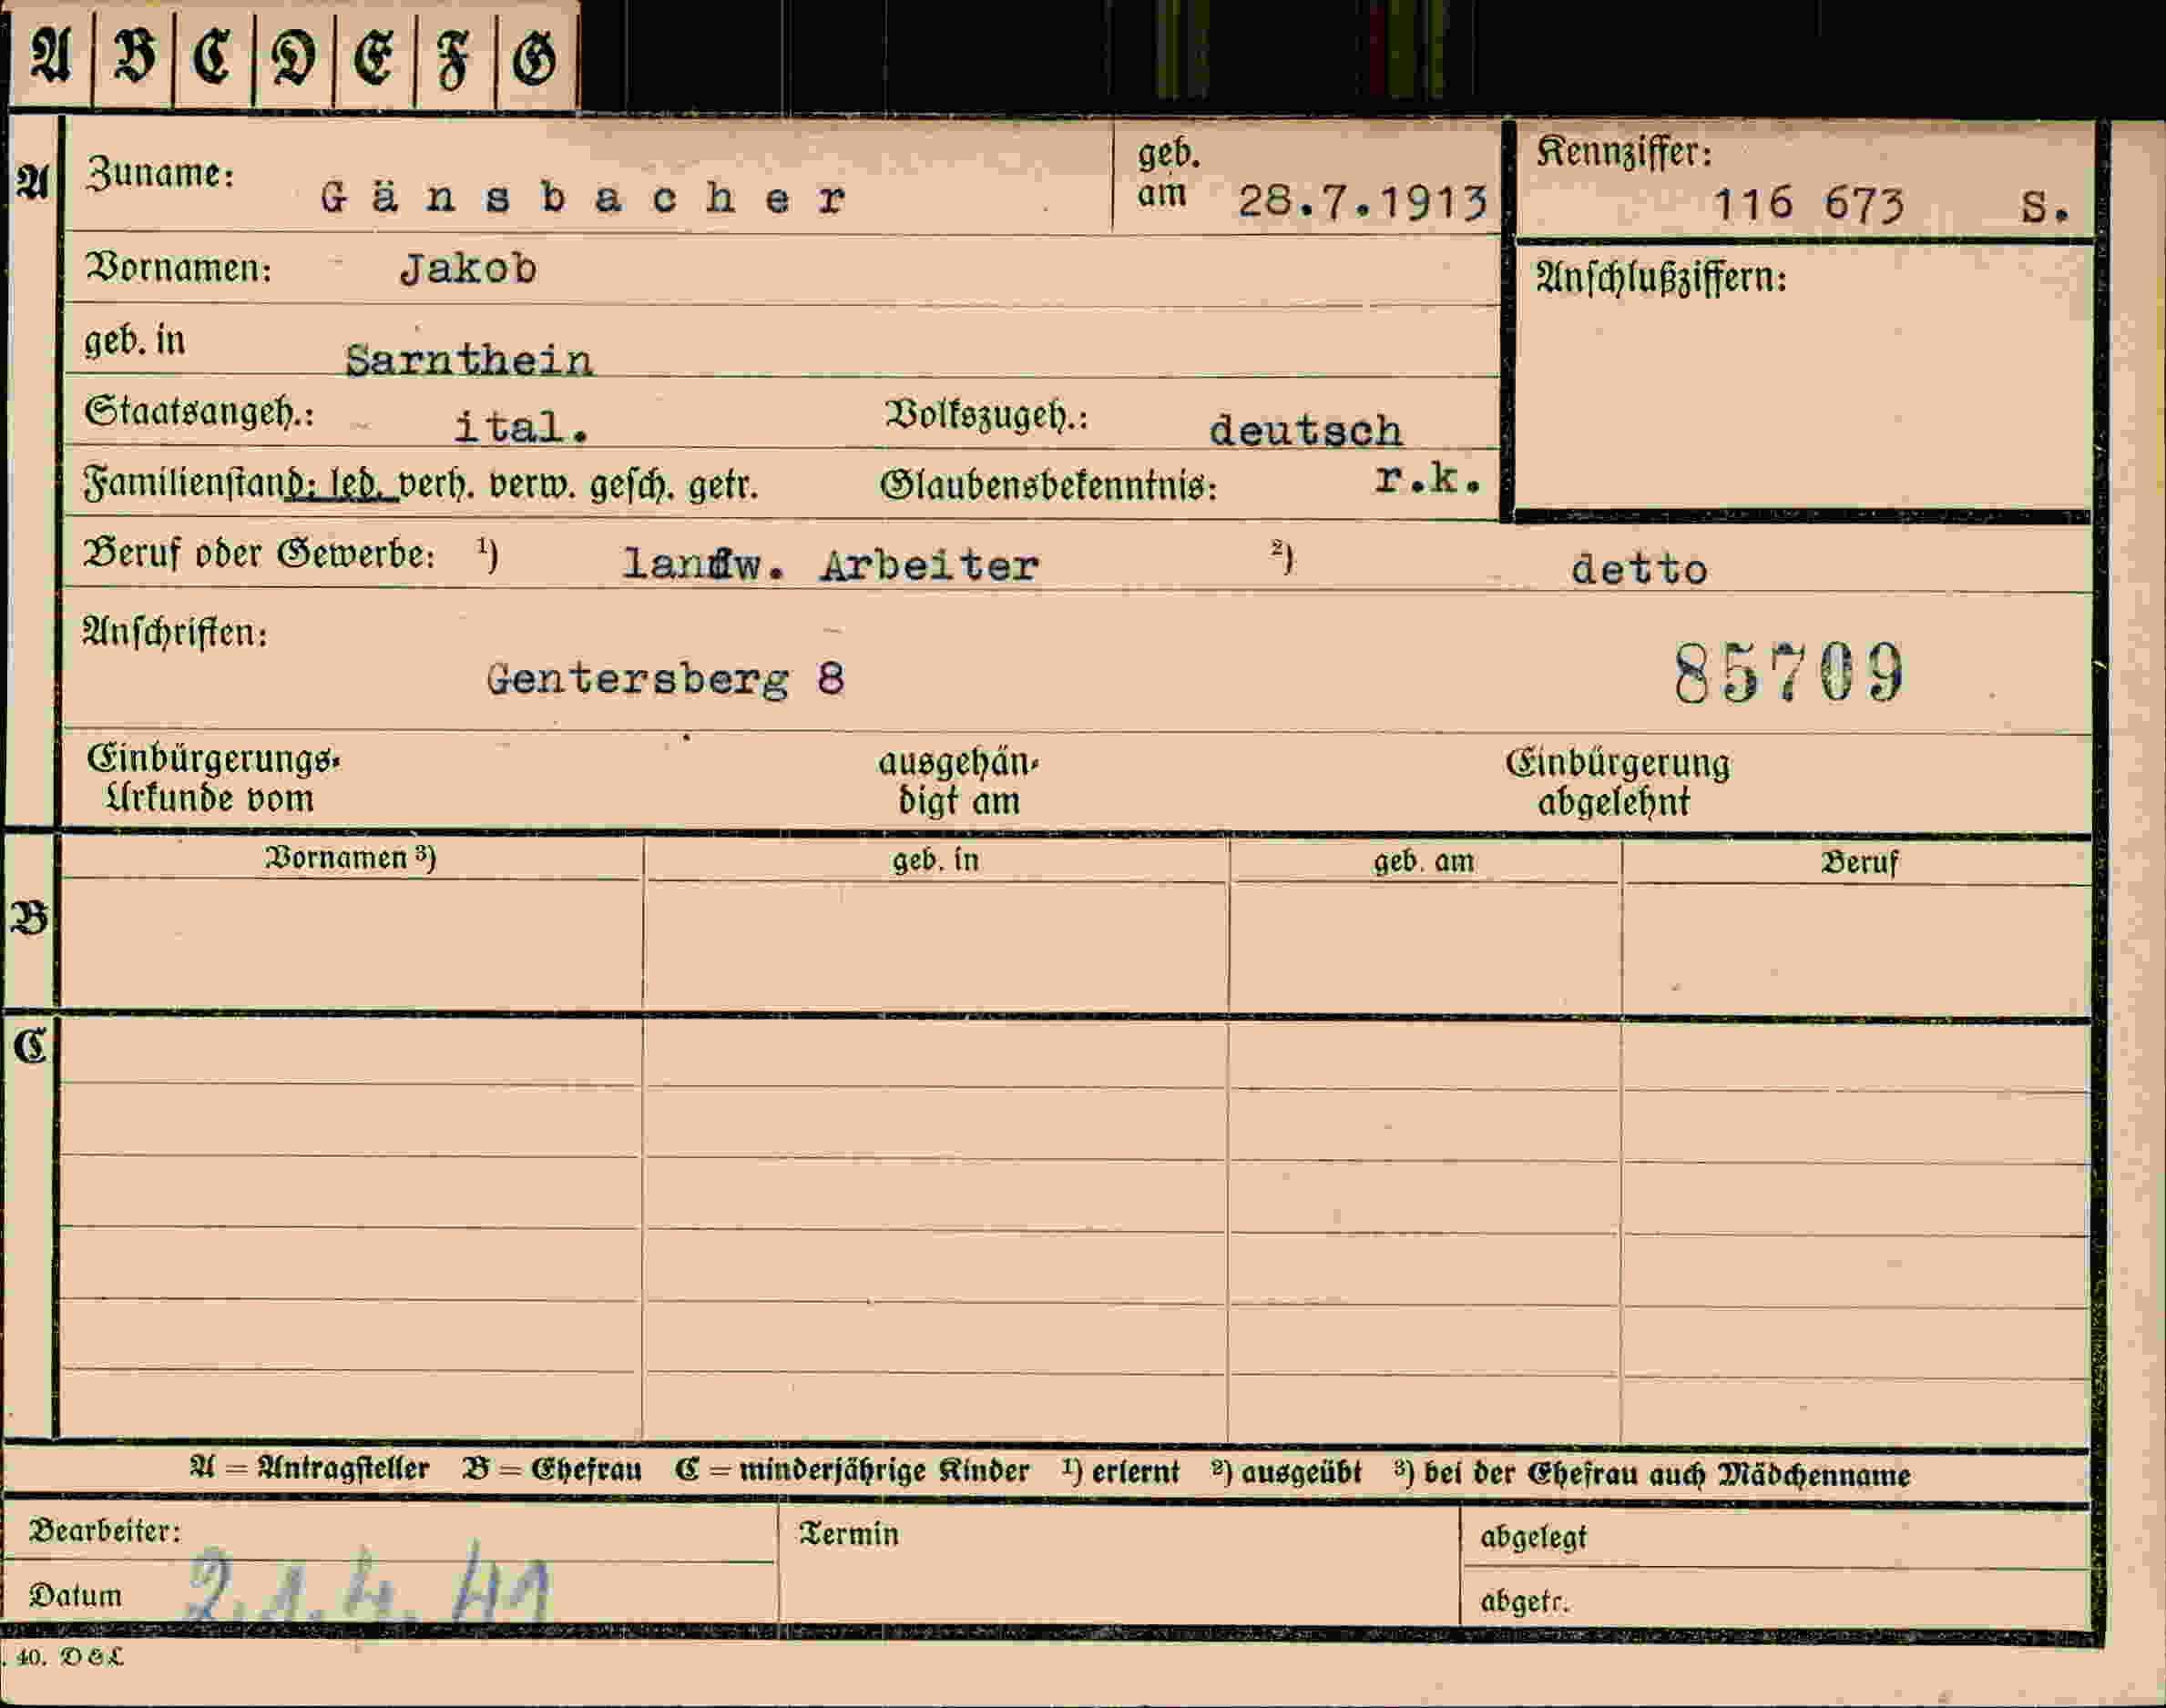Click the address 'Gentersberg 8'
This screenshot has height=1708, width=2166.
(667, 680)
